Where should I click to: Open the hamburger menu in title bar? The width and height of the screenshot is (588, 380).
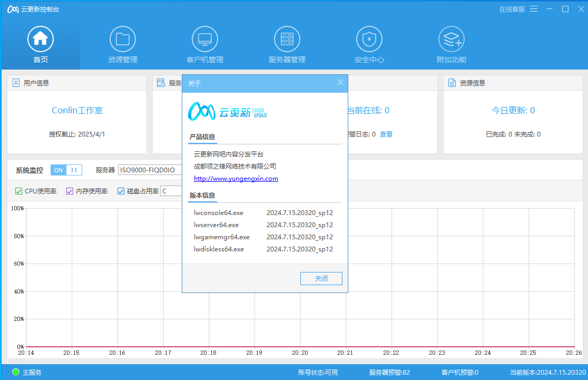[534, 9]
